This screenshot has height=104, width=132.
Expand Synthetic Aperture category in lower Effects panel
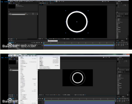120,78
